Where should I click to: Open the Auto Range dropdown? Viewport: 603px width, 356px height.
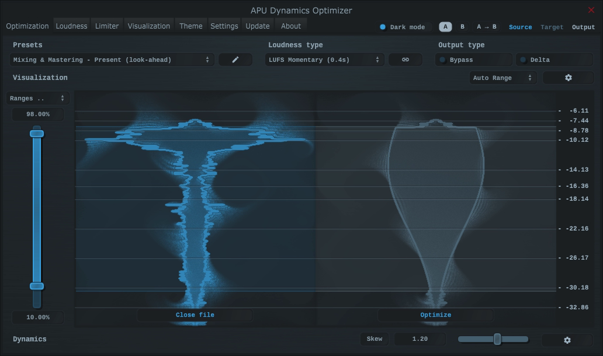503,78
